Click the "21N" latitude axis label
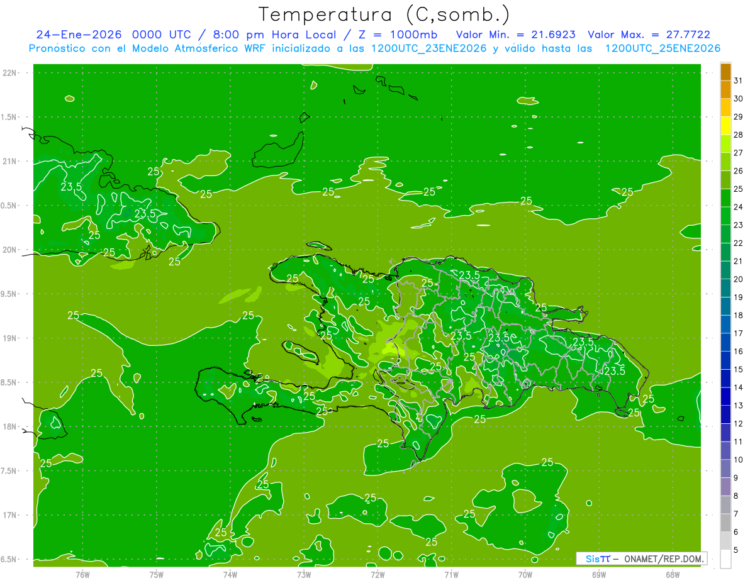The width and height of the screenshot is (755, 583). click(10, 161)
